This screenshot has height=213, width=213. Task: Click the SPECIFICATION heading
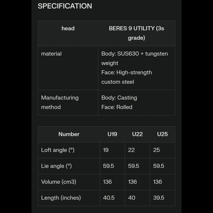coord(65,6)
